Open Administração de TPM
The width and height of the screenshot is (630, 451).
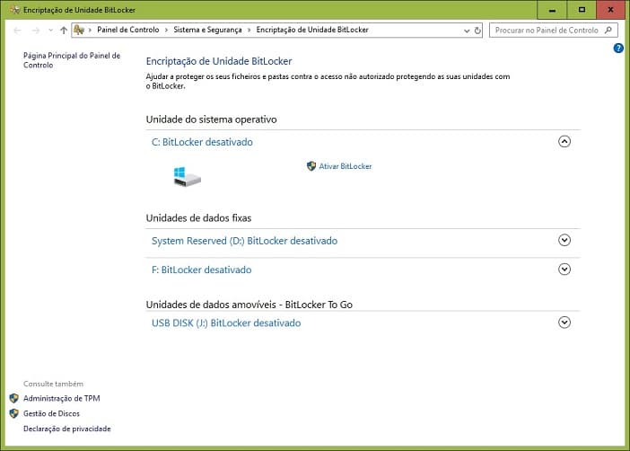(61, 398)
